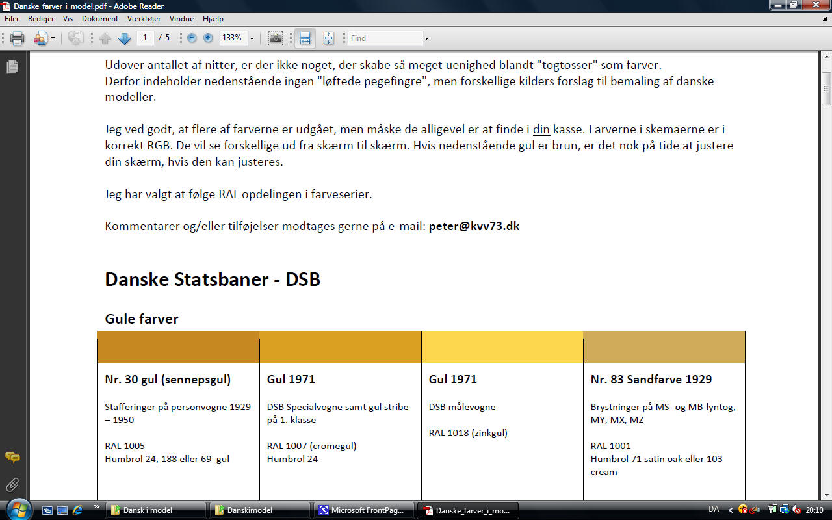Image resolution: width=832 pixels, height=520 pixels.
Task: Click the volume speaker tray icon
Action: click(x=798, y=510)
